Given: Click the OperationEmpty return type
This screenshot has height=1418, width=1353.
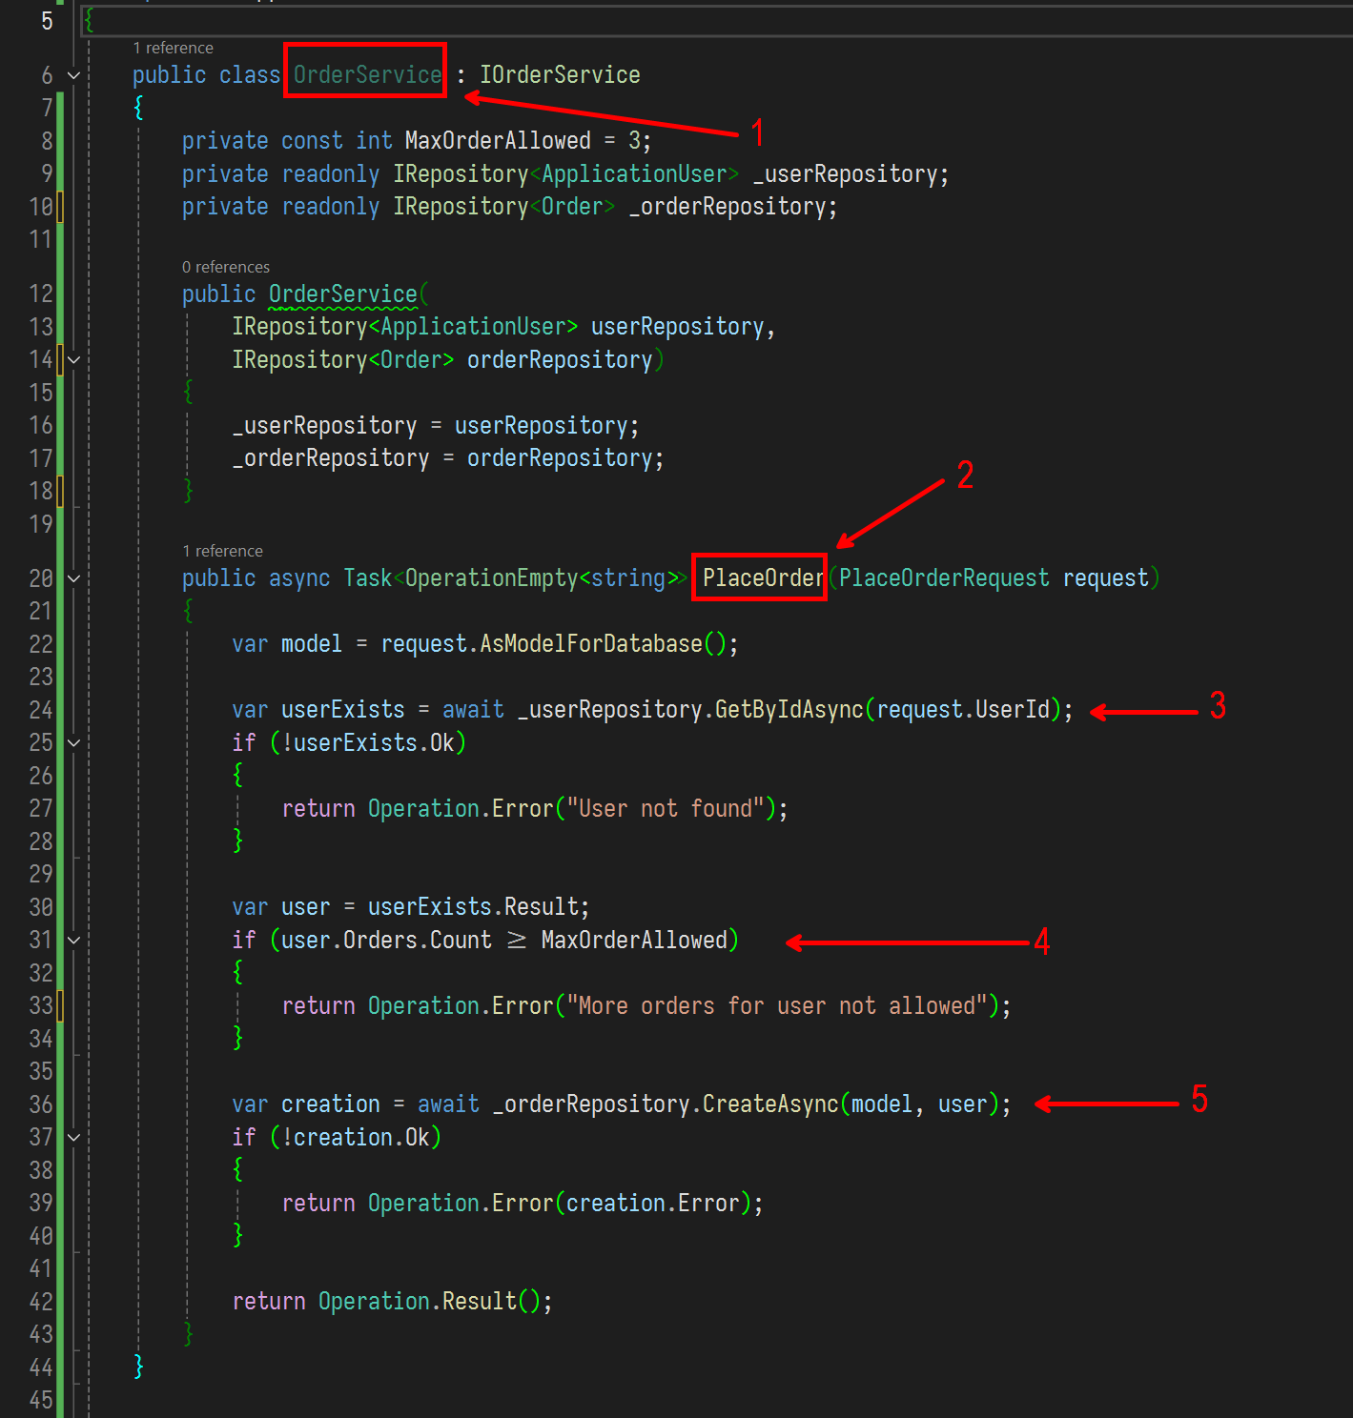Looking at the screenshot, I should (x=492, y=578).
